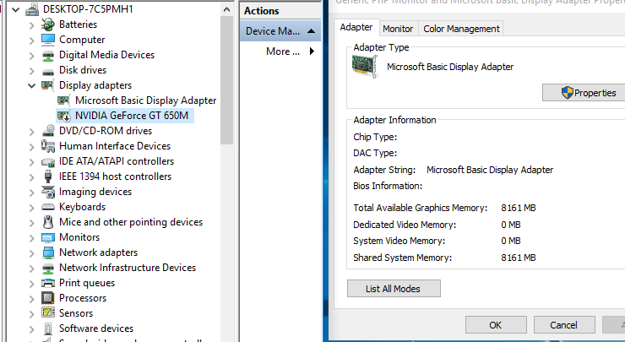Screen dimensions: 625x342
Task: Switch to the Adapter tab
Action: [x=356, y=28]
